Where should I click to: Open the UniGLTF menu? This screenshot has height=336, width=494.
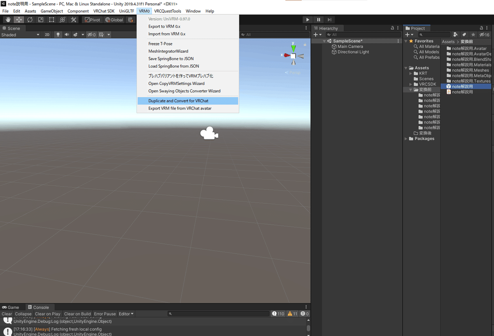[127, 11]
